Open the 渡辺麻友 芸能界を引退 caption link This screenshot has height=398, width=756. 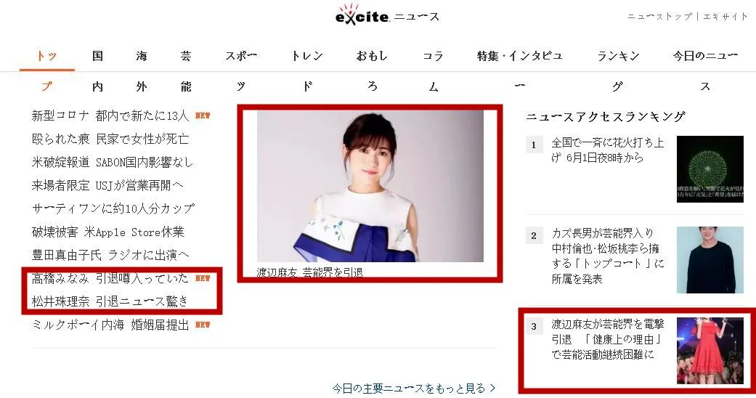(309, 272)
